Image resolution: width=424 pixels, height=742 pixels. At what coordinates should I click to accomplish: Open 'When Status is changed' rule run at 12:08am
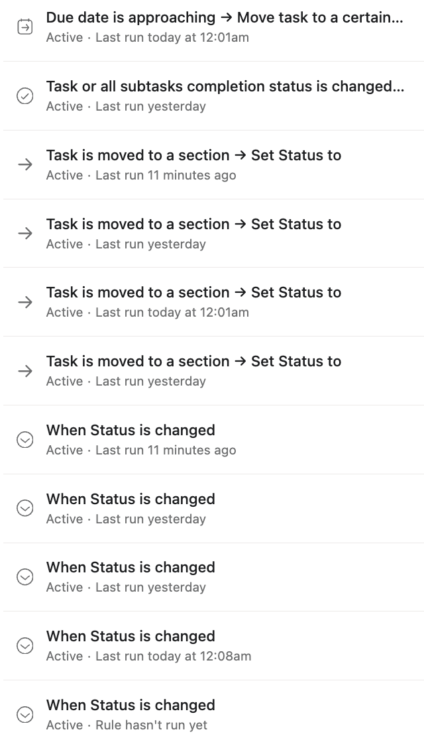click(131, 637)
